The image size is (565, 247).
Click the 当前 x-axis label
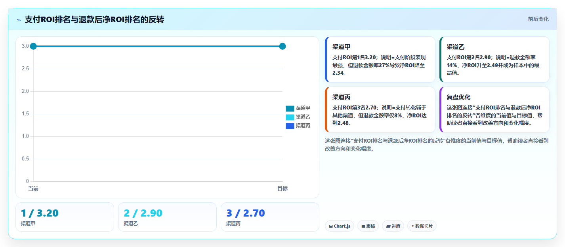click(x=33, y=189)
